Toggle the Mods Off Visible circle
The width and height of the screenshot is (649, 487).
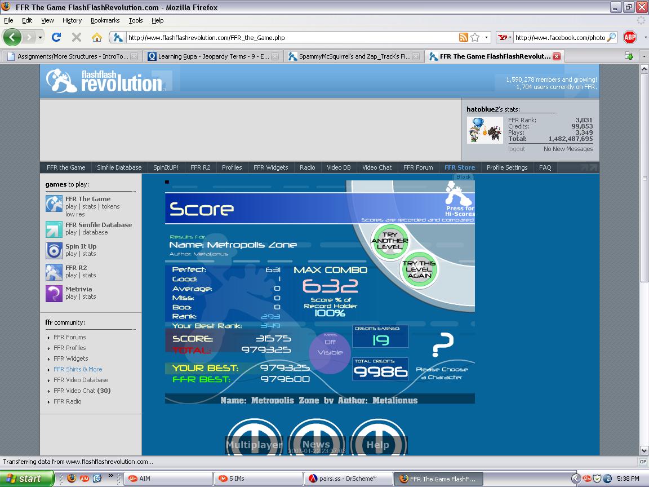[330, 353]
